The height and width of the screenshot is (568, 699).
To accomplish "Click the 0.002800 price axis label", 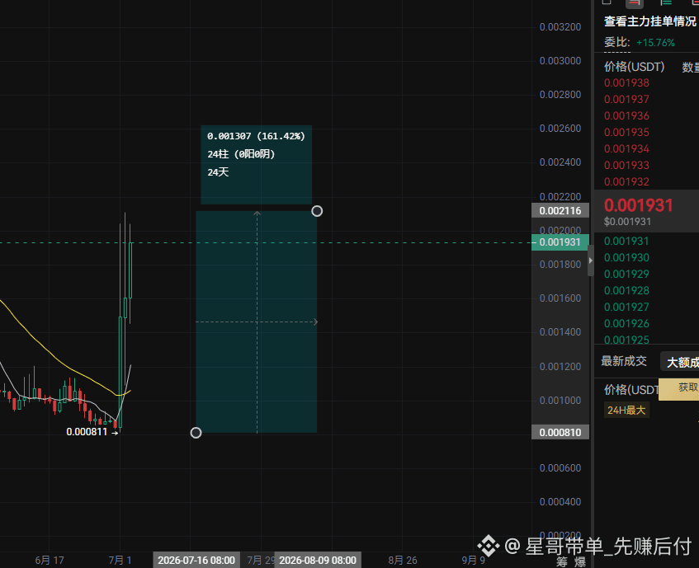I will tap(560, 95).
